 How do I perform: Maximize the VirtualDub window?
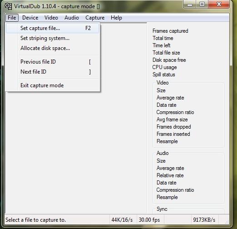pyautogui.click(x=202, y=4)
